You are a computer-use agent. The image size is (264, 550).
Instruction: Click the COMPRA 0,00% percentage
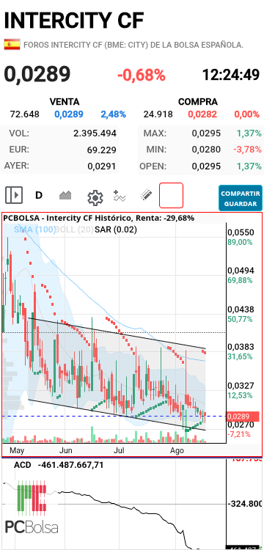[x=247, y=114]
